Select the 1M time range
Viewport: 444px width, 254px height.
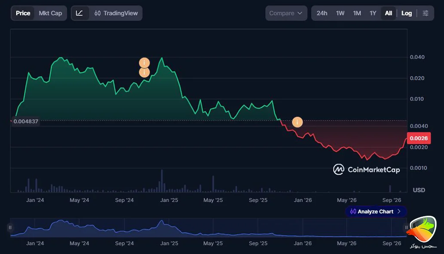click(x=357, y=13)
